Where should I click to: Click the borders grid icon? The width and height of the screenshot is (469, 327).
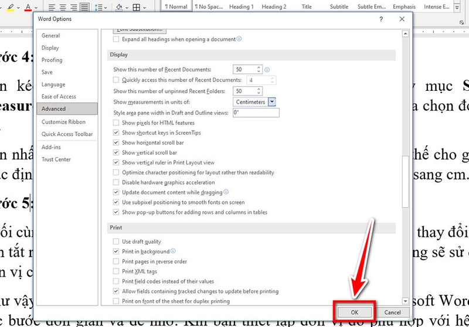click(x=137, y=7)
